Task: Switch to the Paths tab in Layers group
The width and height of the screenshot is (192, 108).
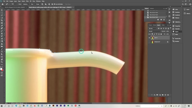Action: [163, 25]
